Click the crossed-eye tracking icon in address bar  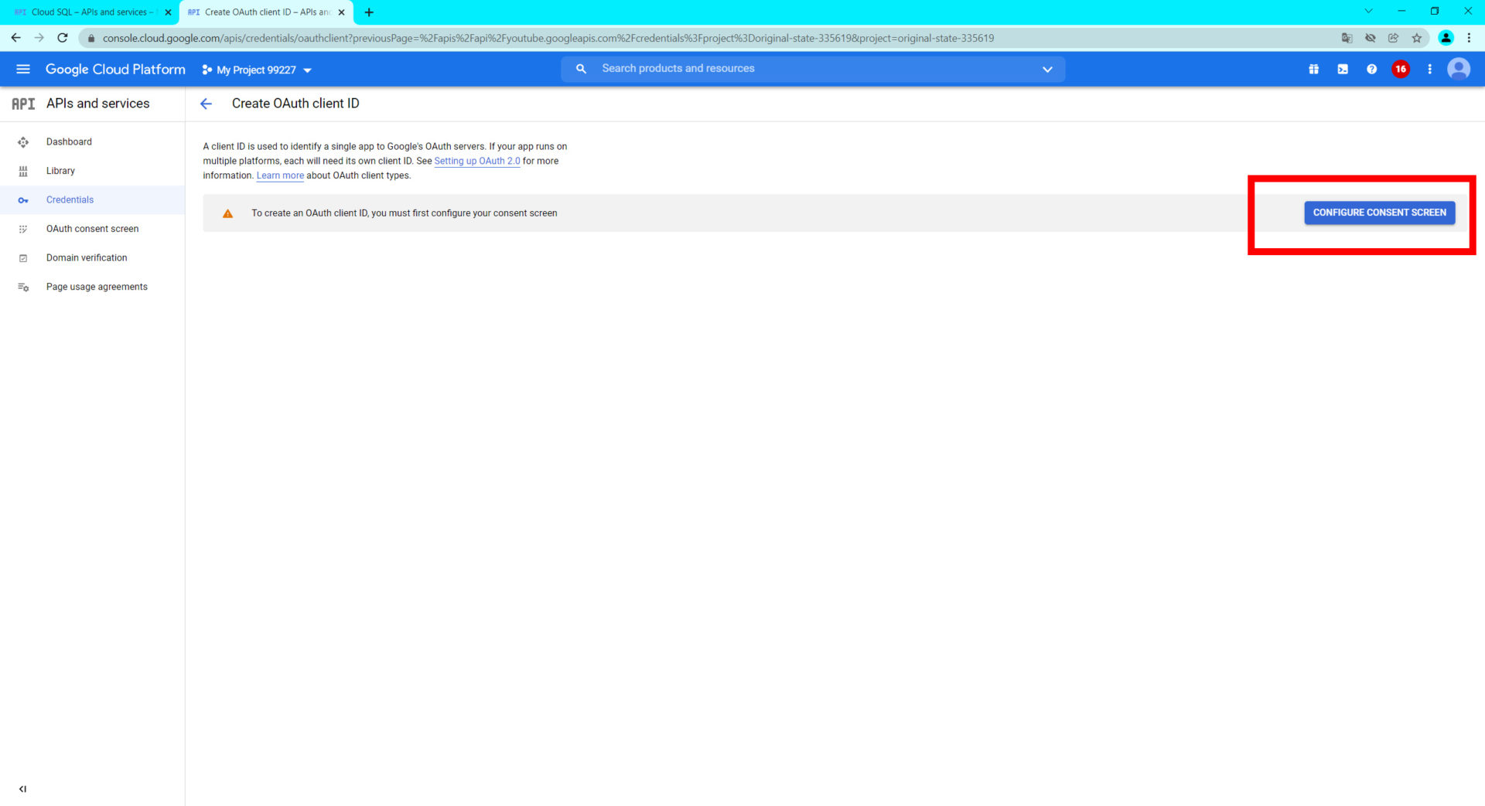[1370, 38]
